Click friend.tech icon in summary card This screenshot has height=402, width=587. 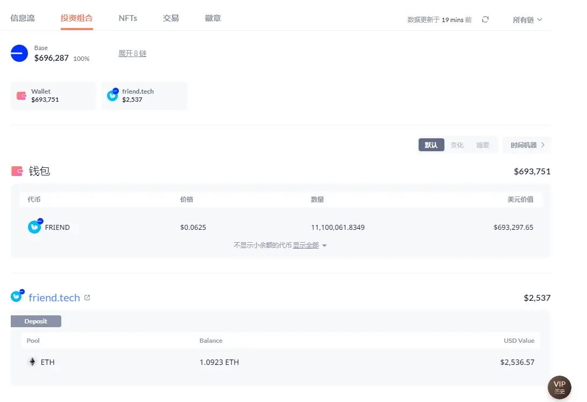point(112,95)
